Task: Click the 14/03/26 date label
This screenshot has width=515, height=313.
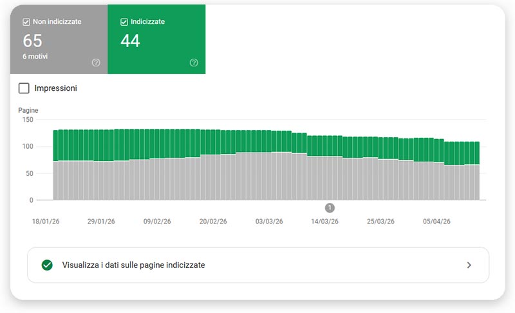Action: 325,221
